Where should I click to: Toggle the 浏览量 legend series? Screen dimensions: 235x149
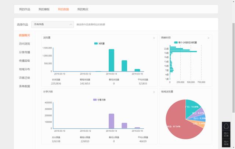(99, 43)
